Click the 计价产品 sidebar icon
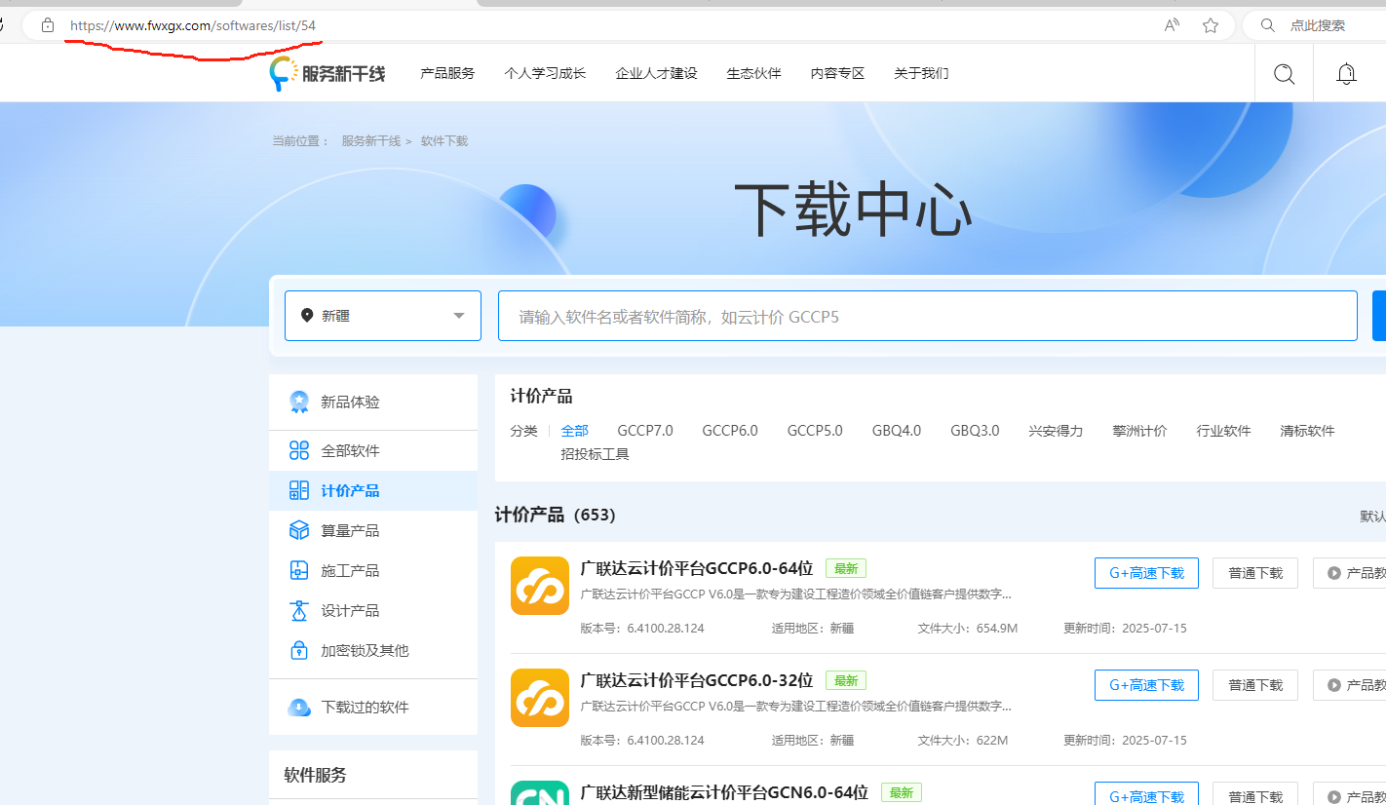The height and width of the screenshot is (805, 1386). point(299,490)
